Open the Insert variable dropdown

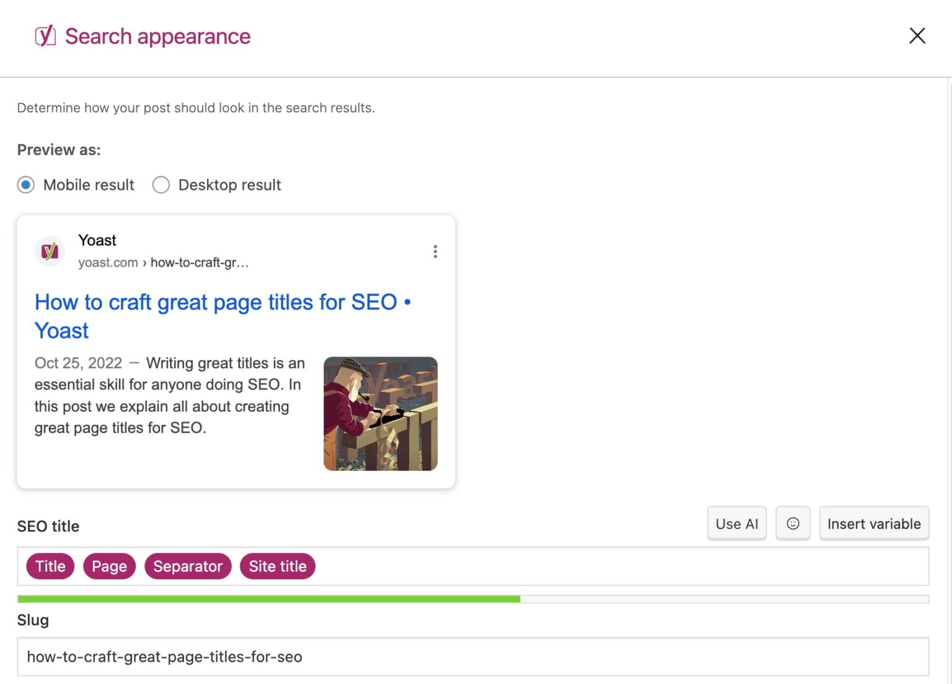tap(874, 523)
